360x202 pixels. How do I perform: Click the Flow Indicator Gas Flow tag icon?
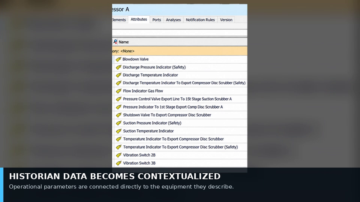coord(119,91)
